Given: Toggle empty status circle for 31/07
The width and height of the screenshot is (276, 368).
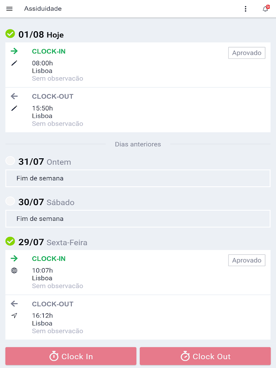Looking at the screenshot, I should point(10,161).
